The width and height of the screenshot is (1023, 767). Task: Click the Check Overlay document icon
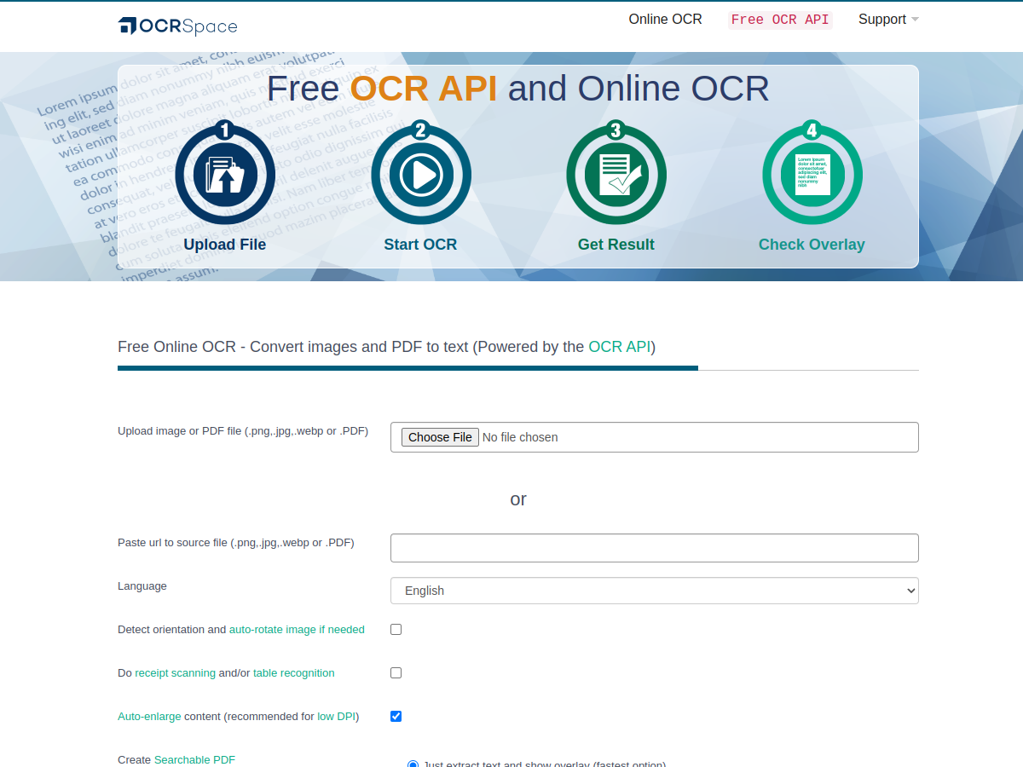pyautogui.click(x=812, y=174)
